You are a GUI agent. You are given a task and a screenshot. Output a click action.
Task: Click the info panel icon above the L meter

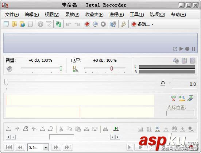click(193, 61)
